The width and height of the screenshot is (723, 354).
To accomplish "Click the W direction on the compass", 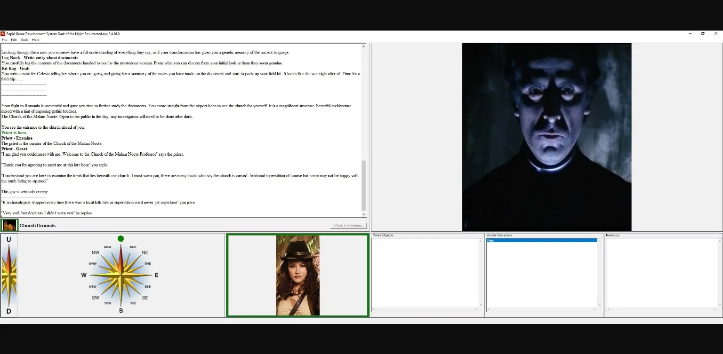I will click(x=84, y=275).
